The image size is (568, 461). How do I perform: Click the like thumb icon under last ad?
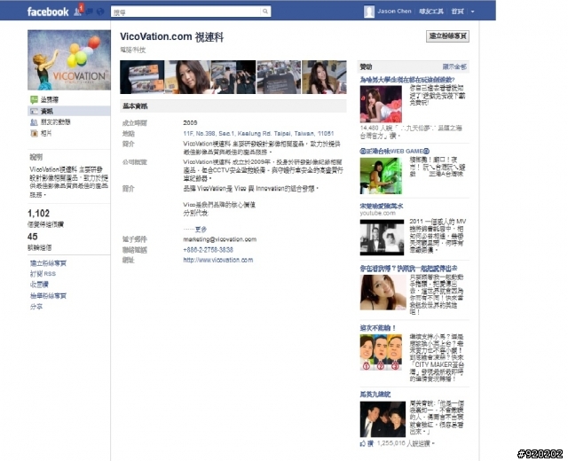[363, 443]
